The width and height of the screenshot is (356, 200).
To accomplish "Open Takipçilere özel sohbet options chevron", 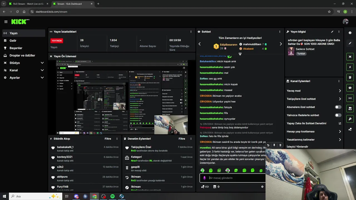I will pyautogui.click(x=340, y=99).
